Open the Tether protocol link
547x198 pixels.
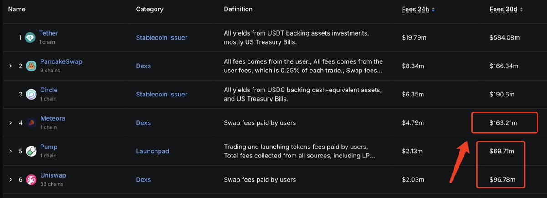pos(48,33)
